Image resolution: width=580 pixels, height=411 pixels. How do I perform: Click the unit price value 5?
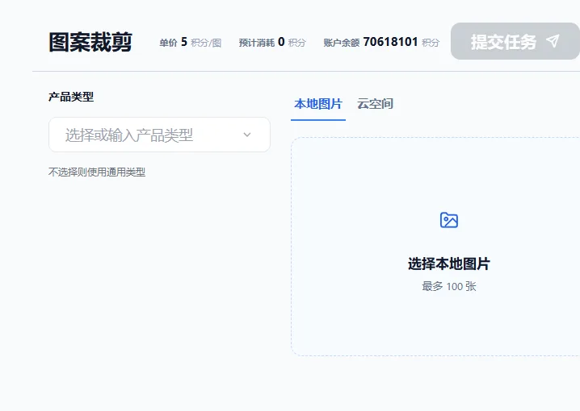click(184, 42)
